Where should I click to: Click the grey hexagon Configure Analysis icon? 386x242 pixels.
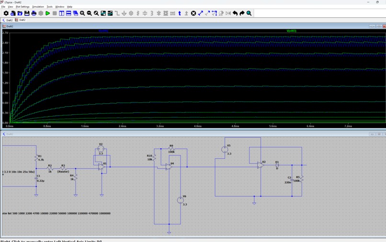pos(41,13)
